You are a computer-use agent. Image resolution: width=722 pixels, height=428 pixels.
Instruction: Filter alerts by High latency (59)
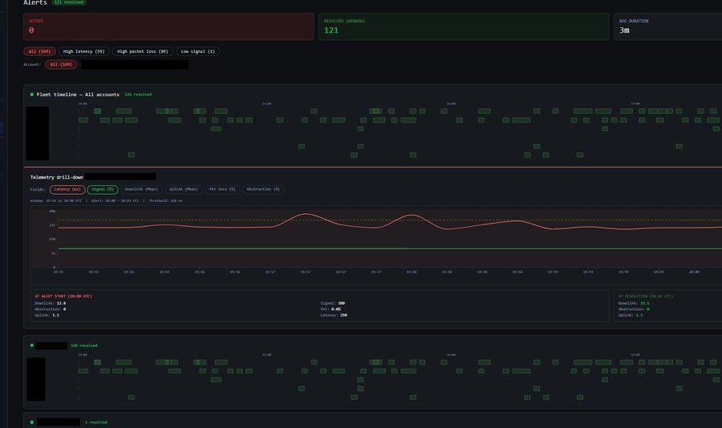[83, 51]
